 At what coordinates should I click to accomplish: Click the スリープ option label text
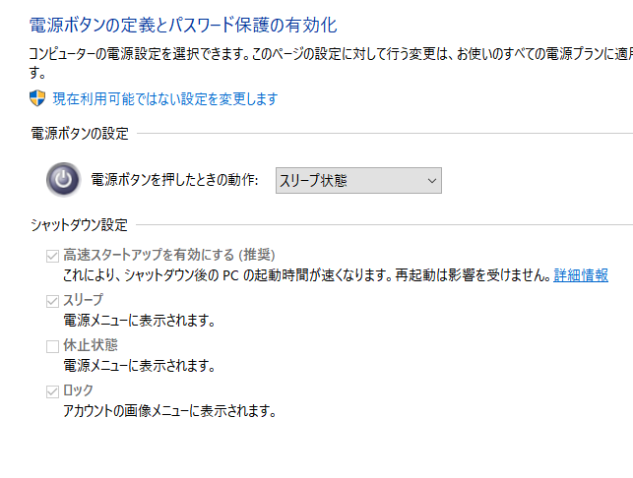83,300
